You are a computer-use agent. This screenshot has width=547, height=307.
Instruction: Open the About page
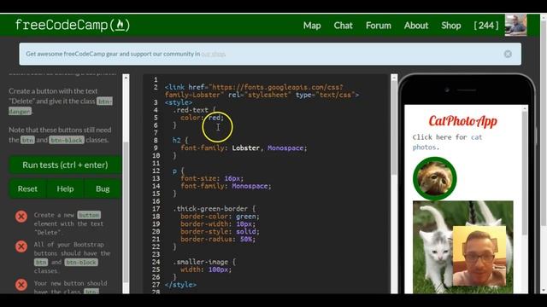tap(416, 26)
